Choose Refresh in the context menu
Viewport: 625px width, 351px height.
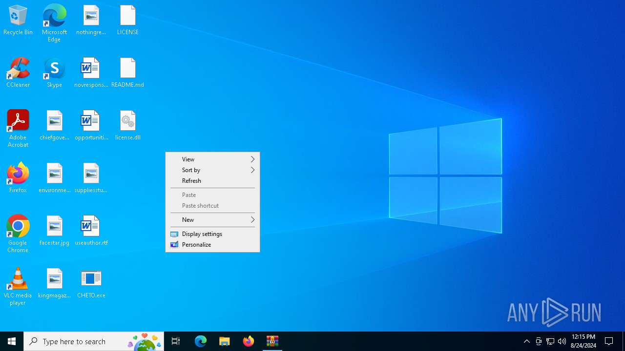pos(212,181)
